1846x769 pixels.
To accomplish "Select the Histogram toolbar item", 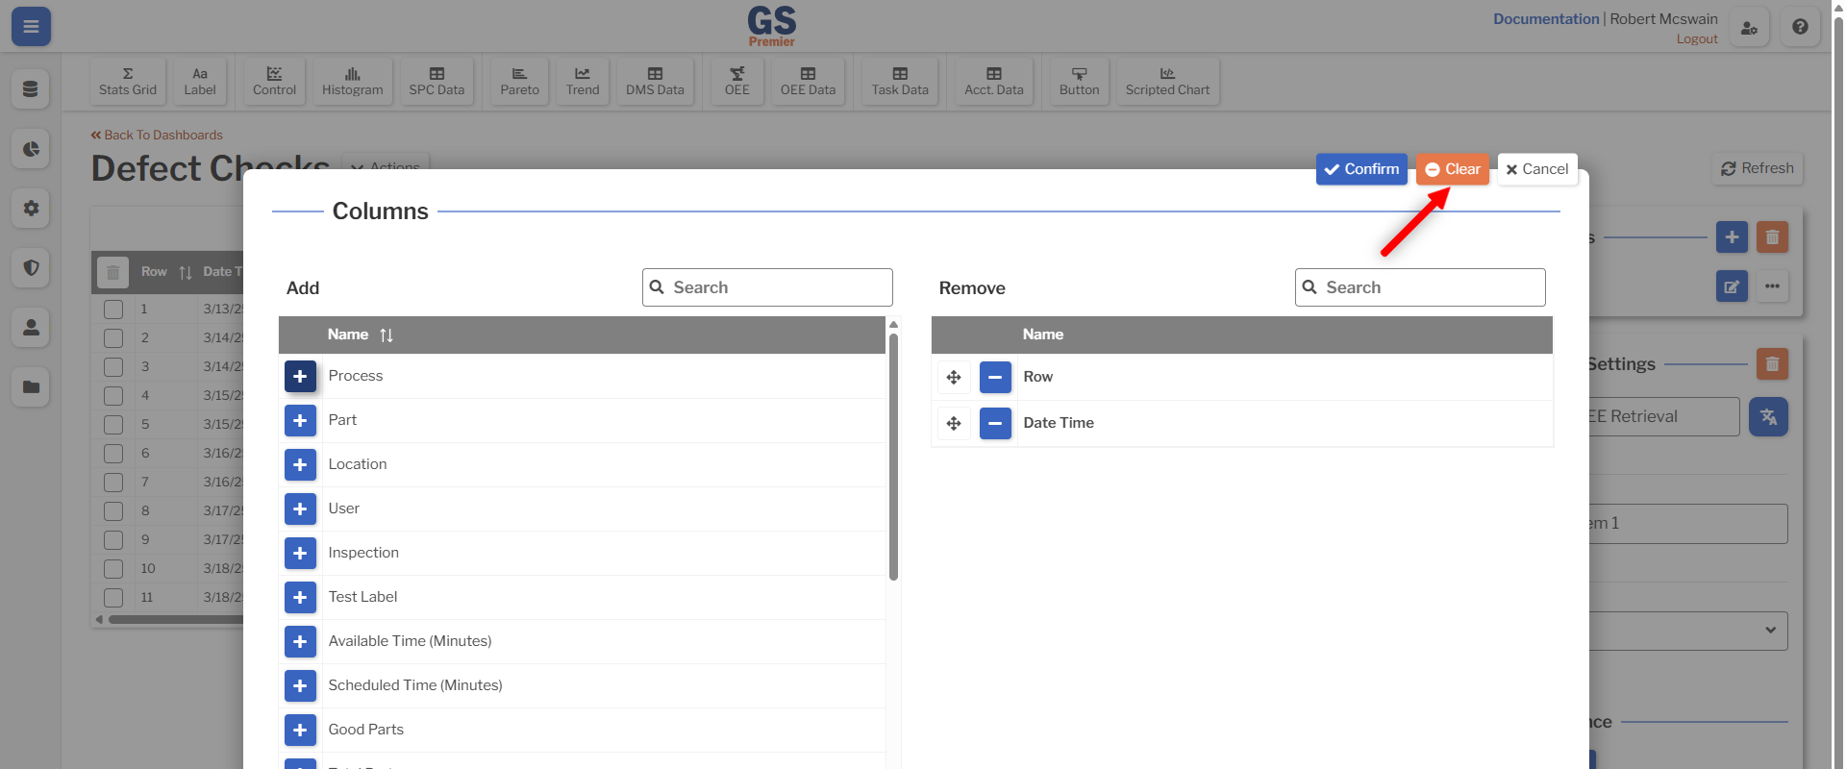I will pyautogui.click(x=352, y=81).
